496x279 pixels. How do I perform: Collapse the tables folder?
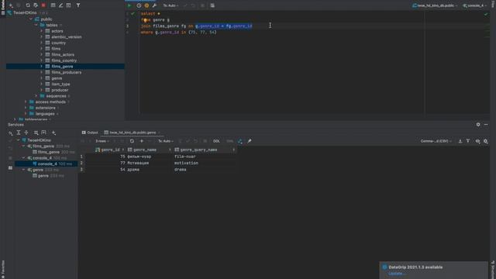36,25
